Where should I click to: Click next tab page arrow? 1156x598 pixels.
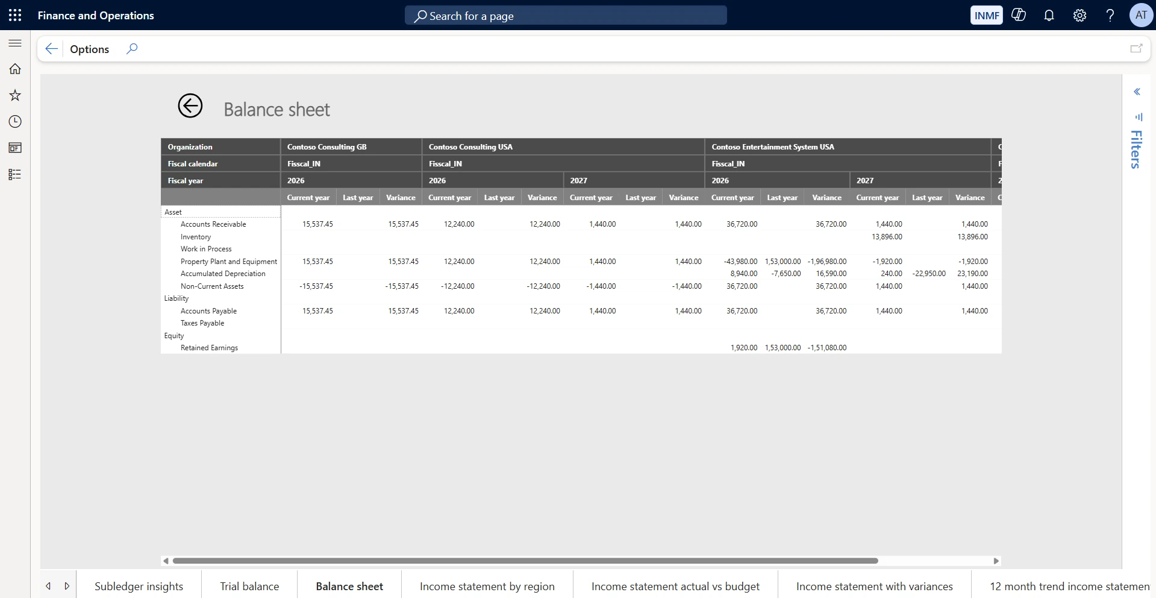point(67,586)
